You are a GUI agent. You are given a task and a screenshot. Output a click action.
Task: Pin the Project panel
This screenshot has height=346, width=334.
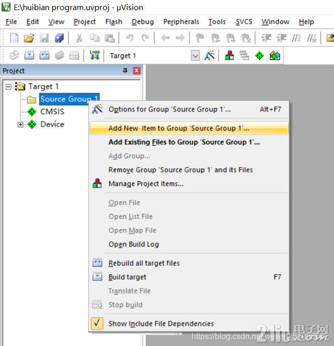pos(125,71)
